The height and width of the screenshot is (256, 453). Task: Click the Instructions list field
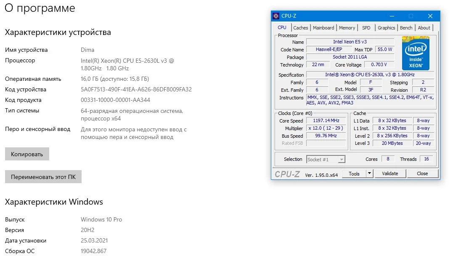(x=370, y=100)
